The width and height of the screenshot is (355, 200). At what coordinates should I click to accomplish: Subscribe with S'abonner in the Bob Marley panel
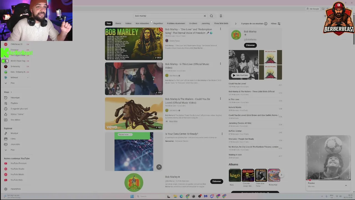tap(250, 45)
